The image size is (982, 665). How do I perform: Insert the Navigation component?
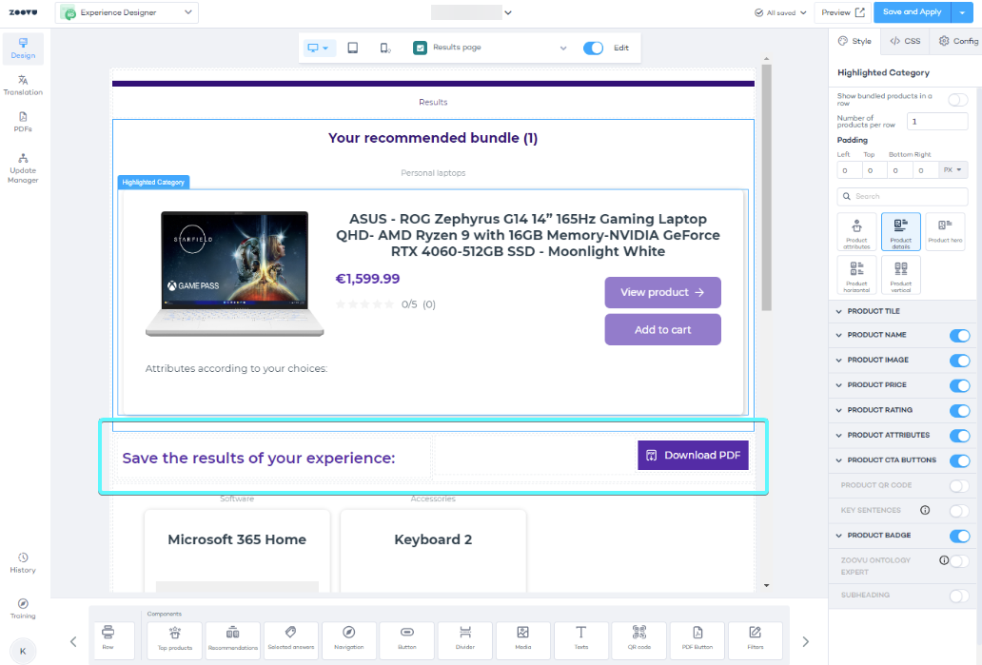[x=348, y=637]
